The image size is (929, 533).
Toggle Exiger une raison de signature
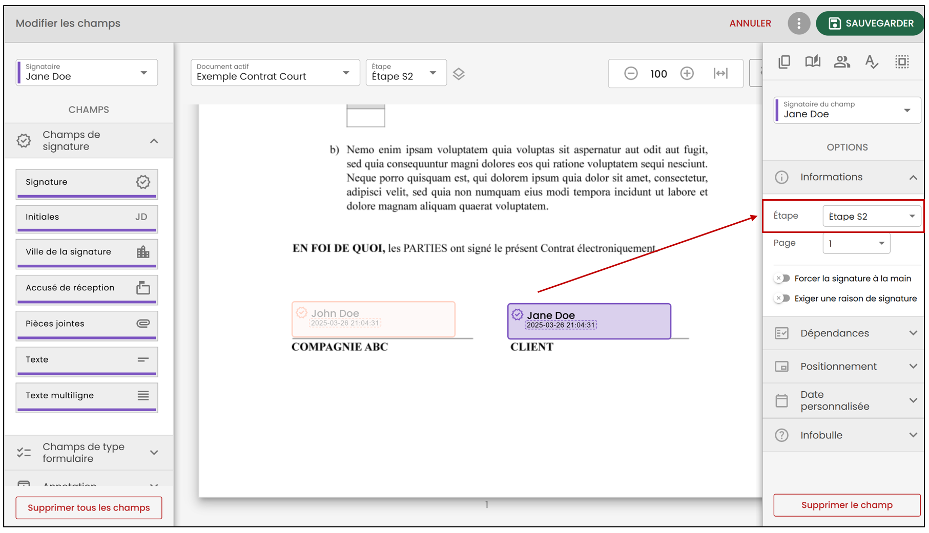point(782,299)
